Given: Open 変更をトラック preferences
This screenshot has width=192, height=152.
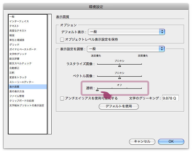Looking at the screenshot, I should pyautogui.click(x=28, y=77).
